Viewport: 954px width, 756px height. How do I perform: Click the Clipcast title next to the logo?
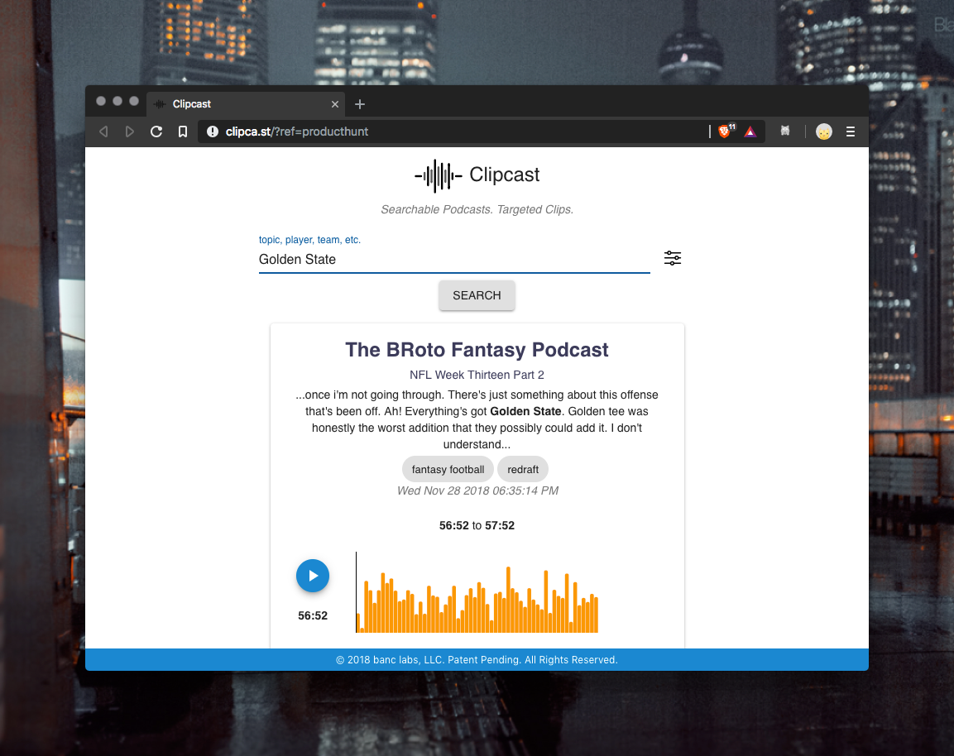click(505, 175)
